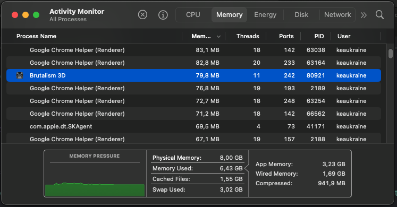Select Chrome Helper row using 83,1 MB

(193, 50)
